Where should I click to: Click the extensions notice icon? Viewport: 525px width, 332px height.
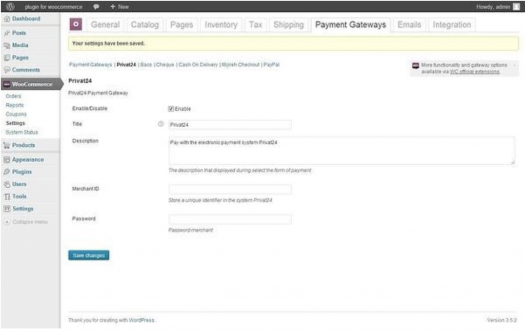tap(415, 66)
